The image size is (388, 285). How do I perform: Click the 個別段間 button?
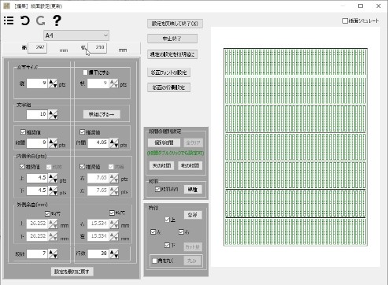pos(164,142)
